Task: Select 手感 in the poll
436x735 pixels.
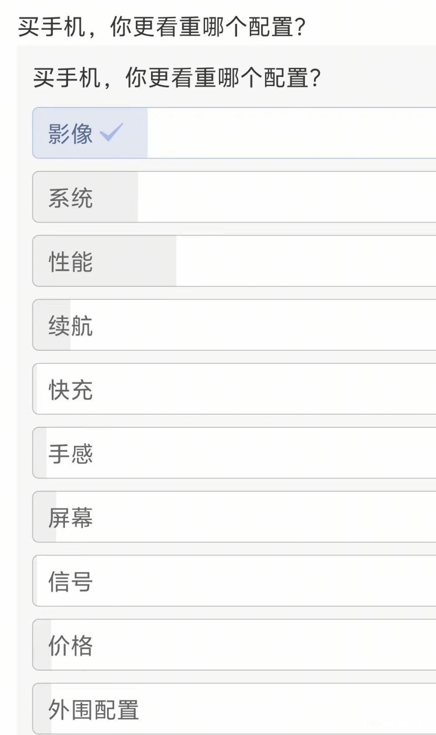Action: (234, 452)
